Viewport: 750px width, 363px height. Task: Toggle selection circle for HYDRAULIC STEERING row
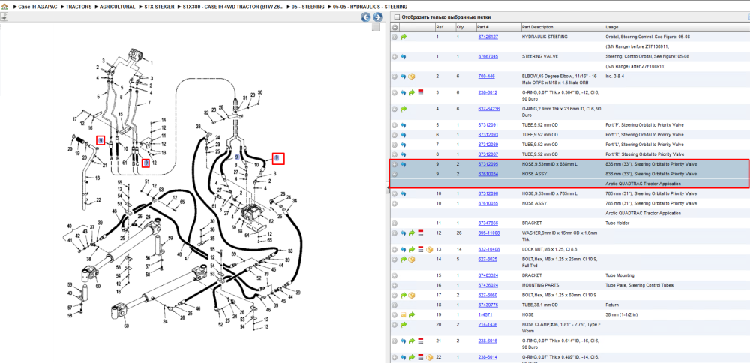pyautogui.click(x=394, y=37)
